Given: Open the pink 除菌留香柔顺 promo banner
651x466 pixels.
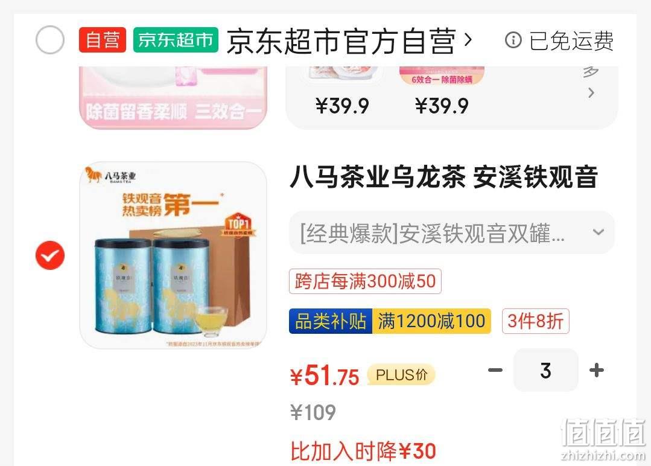Looking at the screenshot, I should coord(173,98).
